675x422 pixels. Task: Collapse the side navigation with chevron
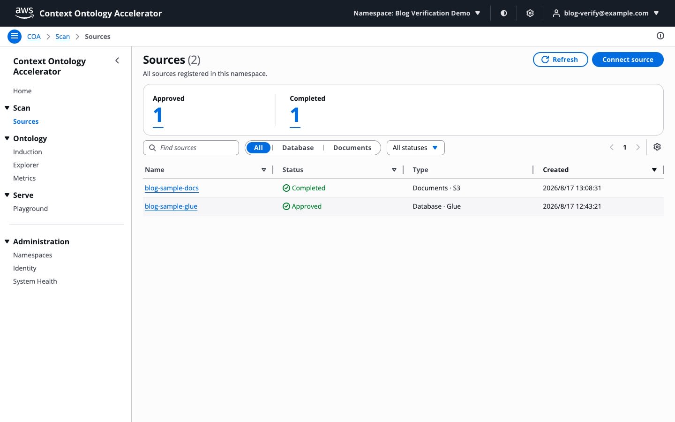(117, 60)
